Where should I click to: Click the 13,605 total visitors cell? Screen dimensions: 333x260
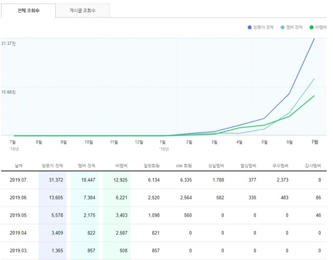[x=56, y=198]
